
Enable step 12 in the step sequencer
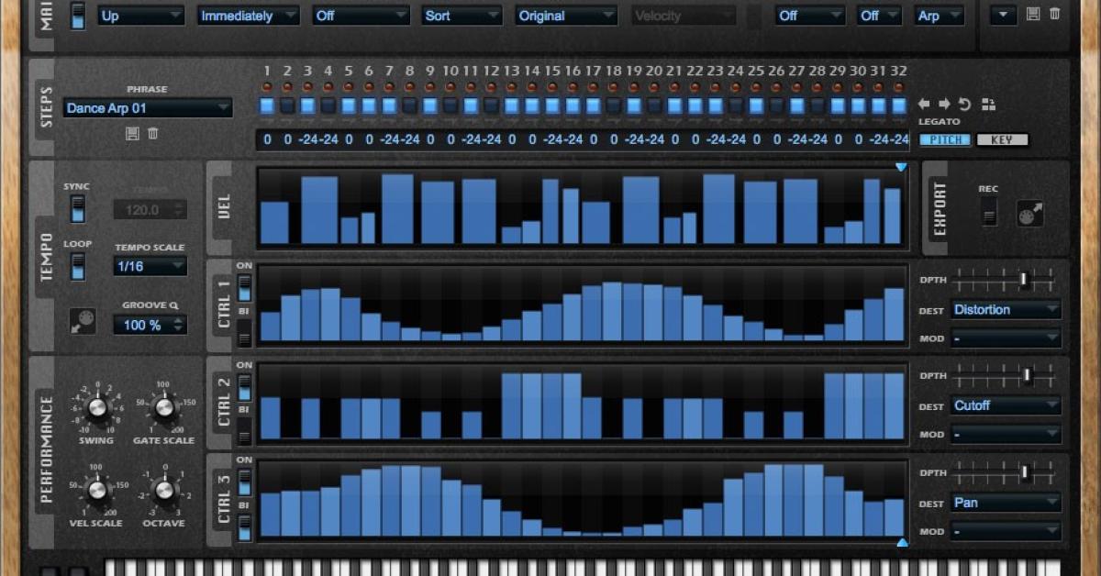(491, 105)
